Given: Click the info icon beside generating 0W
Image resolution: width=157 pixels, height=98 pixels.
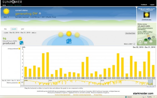Looking at the screenshot, I should click(x=40, y=14).
